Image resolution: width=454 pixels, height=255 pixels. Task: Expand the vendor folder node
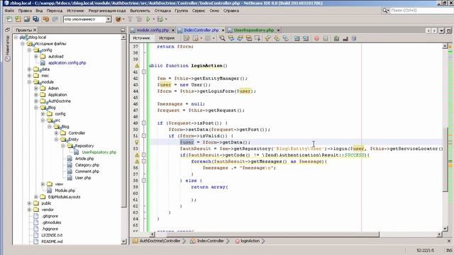coord(29,210)
